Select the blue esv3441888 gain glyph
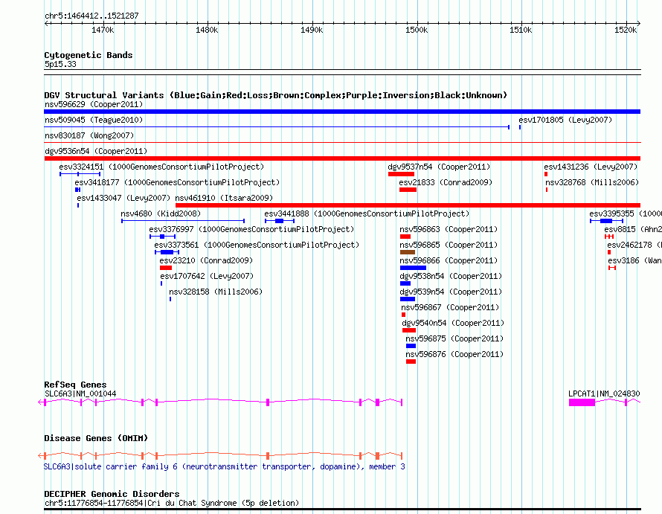This screenshot has width=662, height=514. click(x=280, y=221)
